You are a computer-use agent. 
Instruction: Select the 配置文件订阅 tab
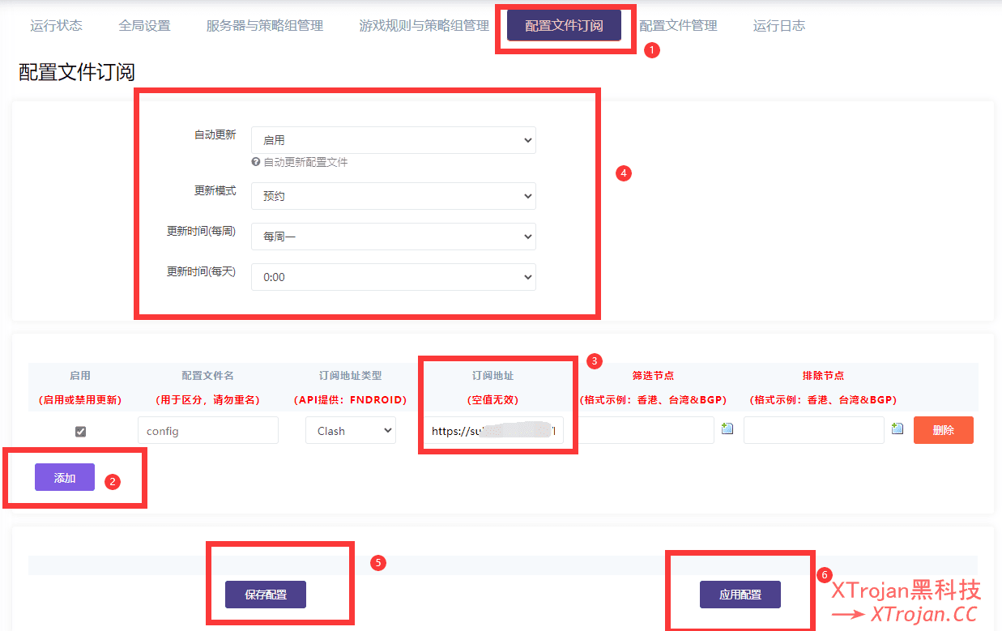tap(564, 25)
